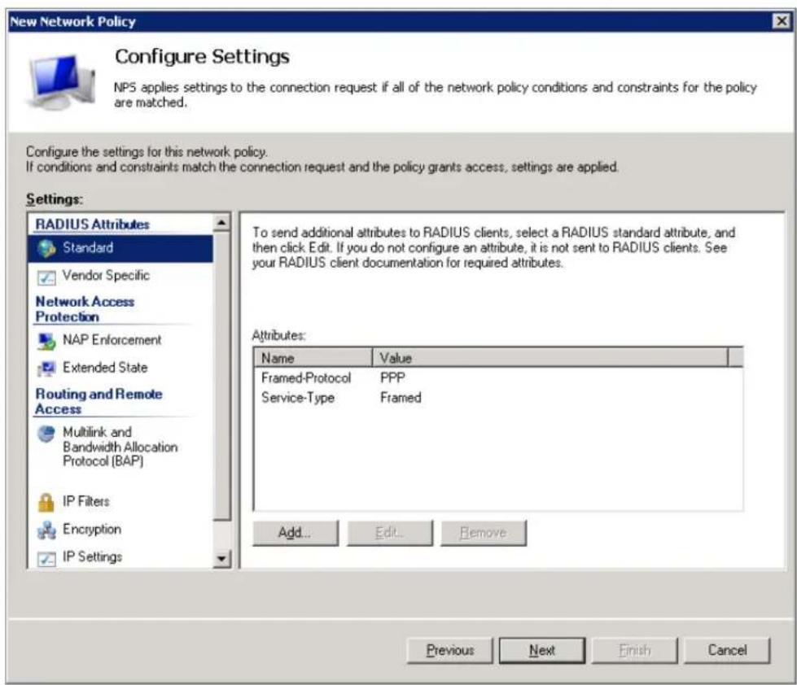Screen dimensions: 797x685
Task: Click the Framed value cell
Action: coord(401,398)
